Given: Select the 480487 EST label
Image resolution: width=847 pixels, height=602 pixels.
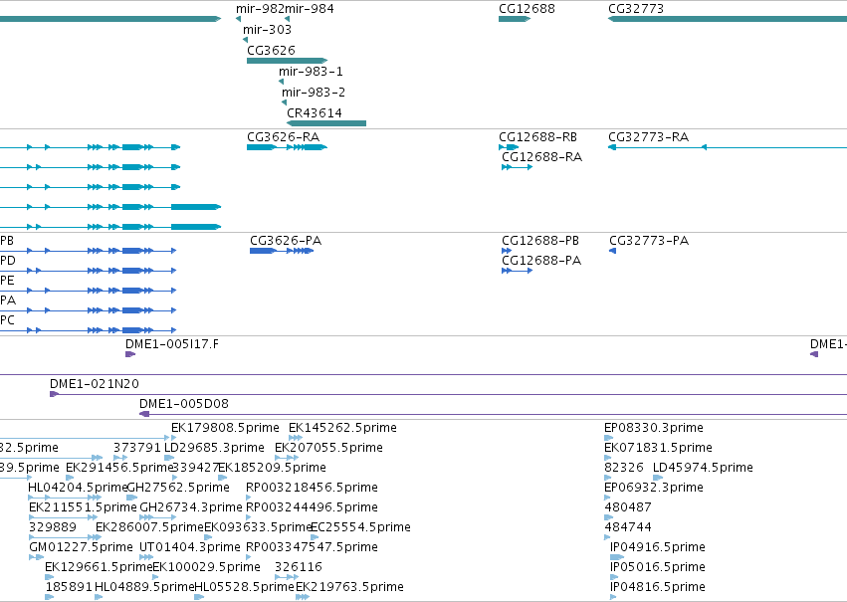Looking at the screenshot, I should 628,507.
